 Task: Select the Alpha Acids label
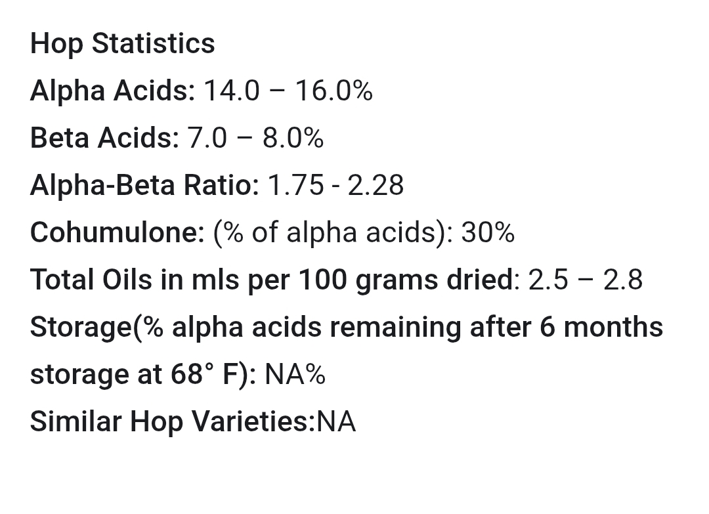pos(113,91)
